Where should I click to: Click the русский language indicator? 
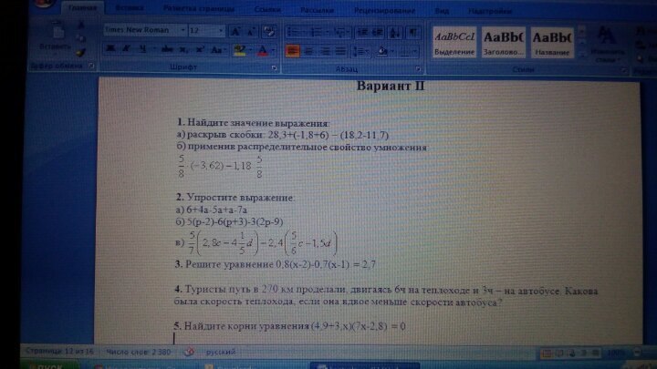221,352
